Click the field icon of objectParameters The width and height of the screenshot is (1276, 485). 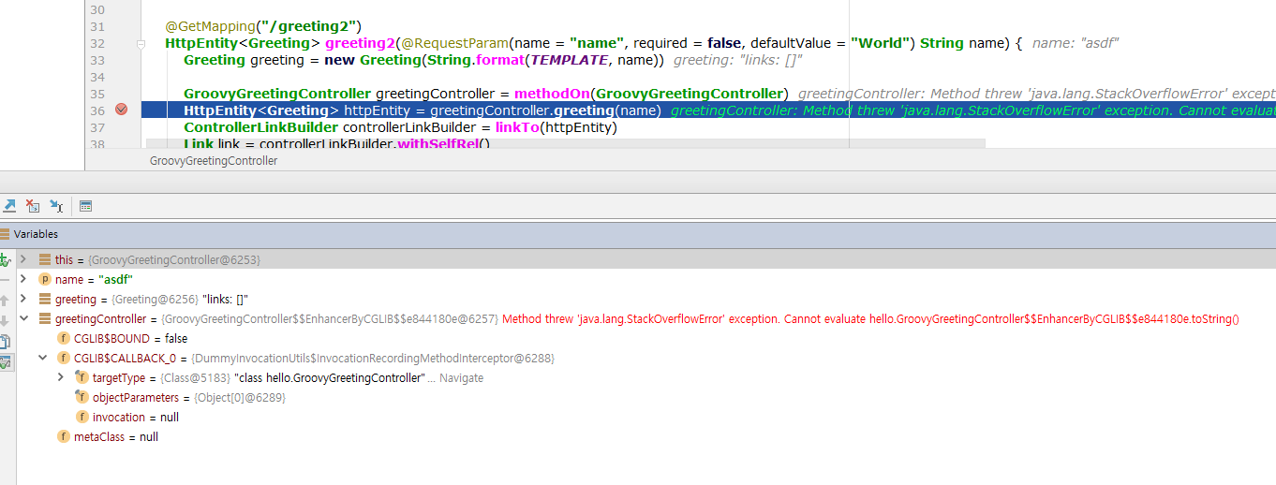click(82, 397)
